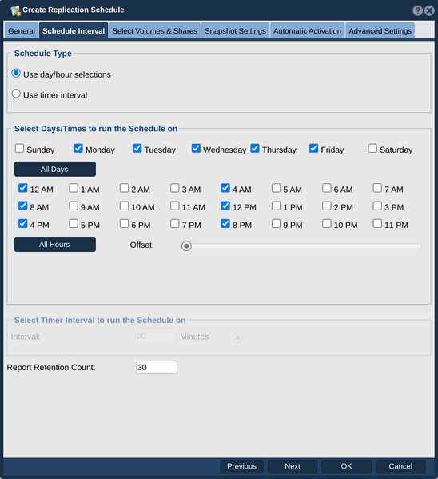Image resolution: width=438 pixels, height=479 pixels.
Task: Select the Use timer interval option
Action: pos(16,94)
